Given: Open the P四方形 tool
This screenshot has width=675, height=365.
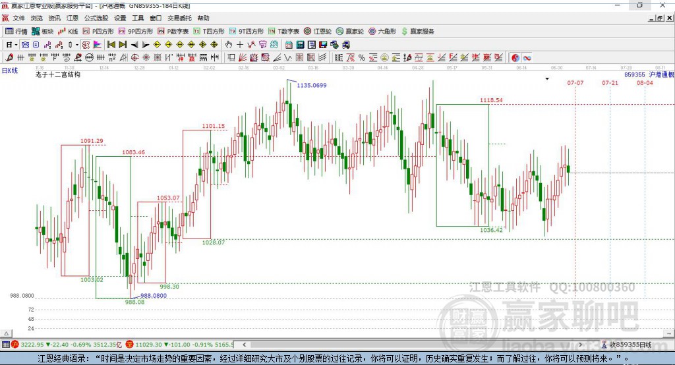Looking at the screenshot, I should (x=98, y=32).
